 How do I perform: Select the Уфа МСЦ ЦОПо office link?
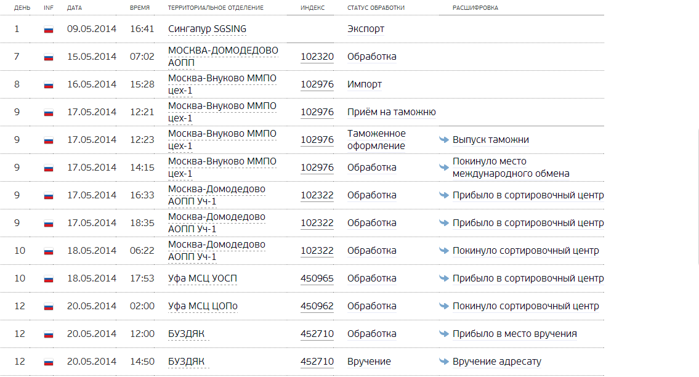(203, 306)
